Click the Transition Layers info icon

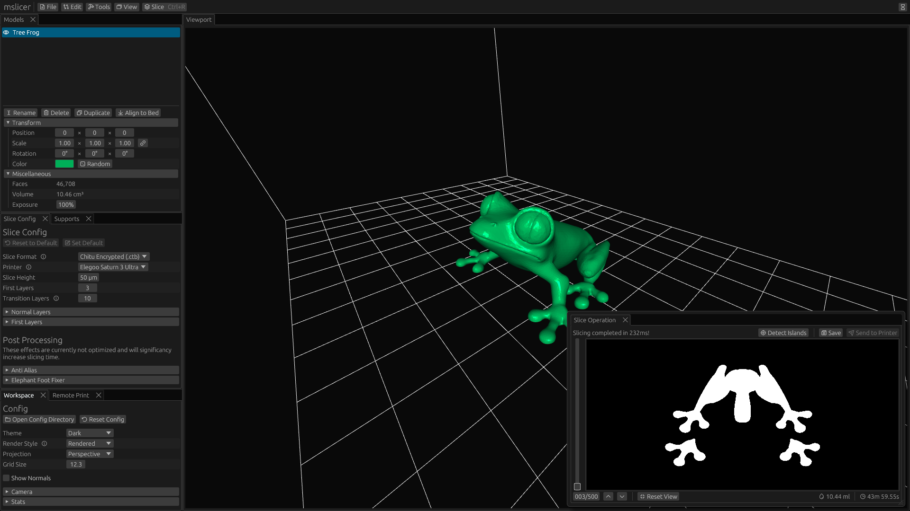(56, 298)
